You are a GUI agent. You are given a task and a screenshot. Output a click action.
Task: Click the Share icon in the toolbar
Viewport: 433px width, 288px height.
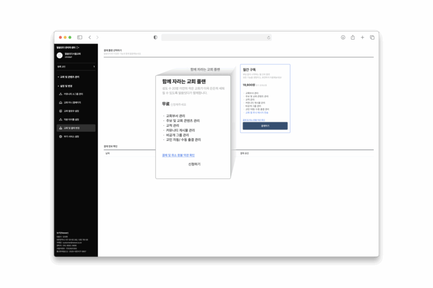353,38
